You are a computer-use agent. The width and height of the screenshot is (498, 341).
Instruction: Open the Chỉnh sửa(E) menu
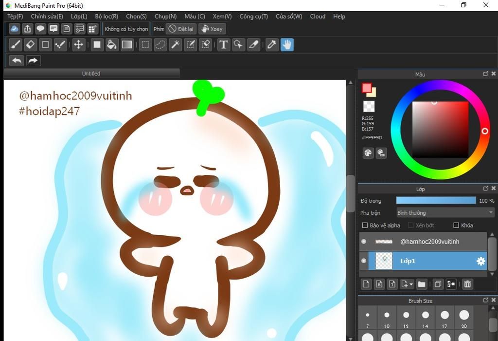(47, 17)
